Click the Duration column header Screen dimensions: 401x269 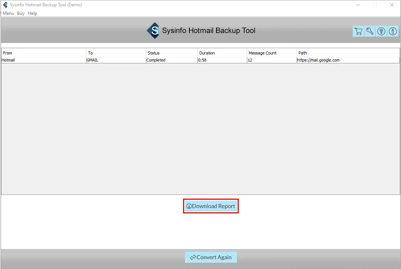[x=222, y=53]
